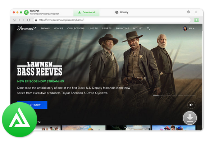Click the lock icon in the address bar
205x143 pixels.
[x=36, y=20]
